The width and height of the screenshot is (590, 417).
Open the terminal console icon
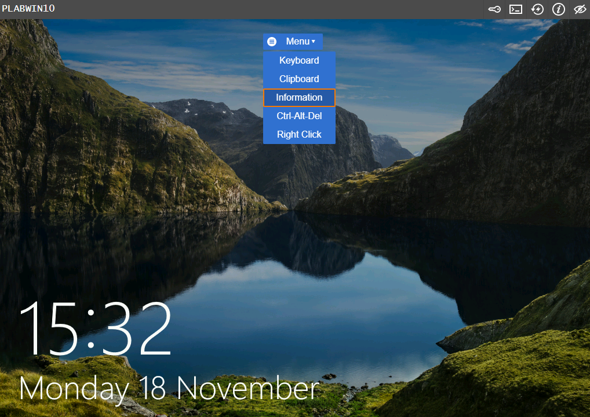tap(515, 9)
